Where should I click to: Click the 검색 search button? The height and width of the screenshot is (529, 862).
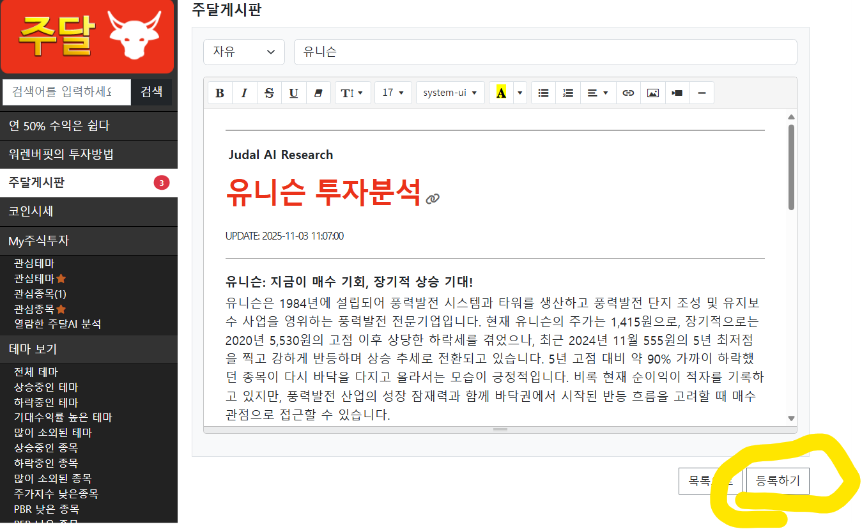click(x=151, y=92)
